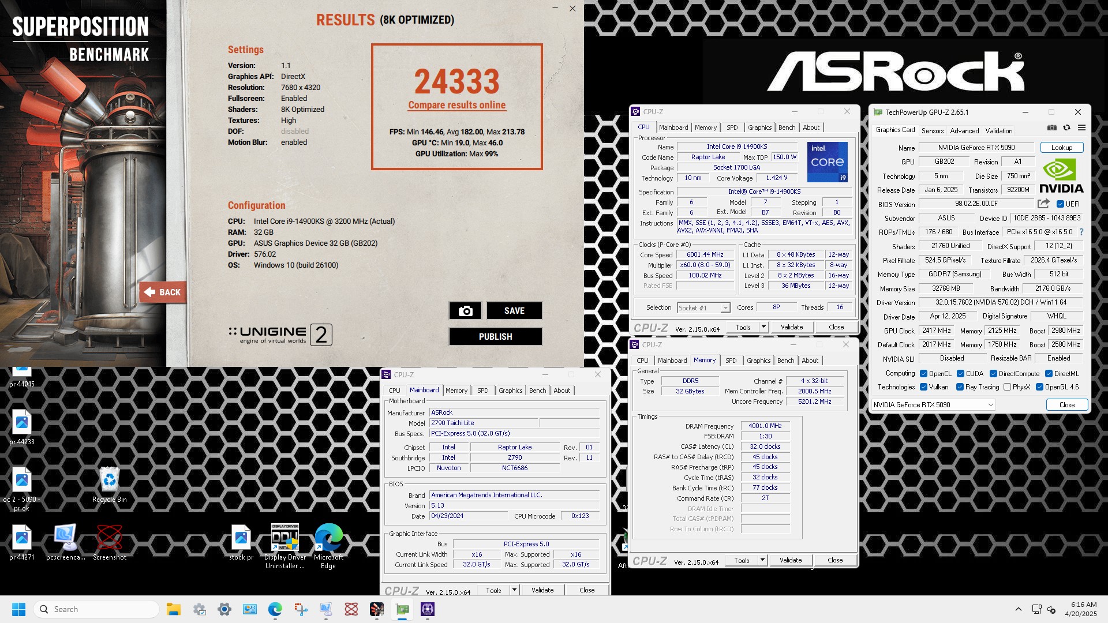Select the 'pr 44233' desktop file icon
1108x623 pixels.
click(22, 427)
